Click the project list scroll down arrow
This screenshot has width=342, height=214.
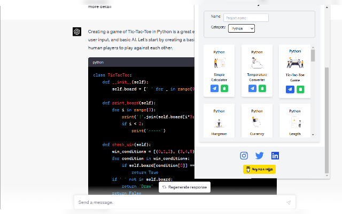pyautogui.click(x=313, y=135)
